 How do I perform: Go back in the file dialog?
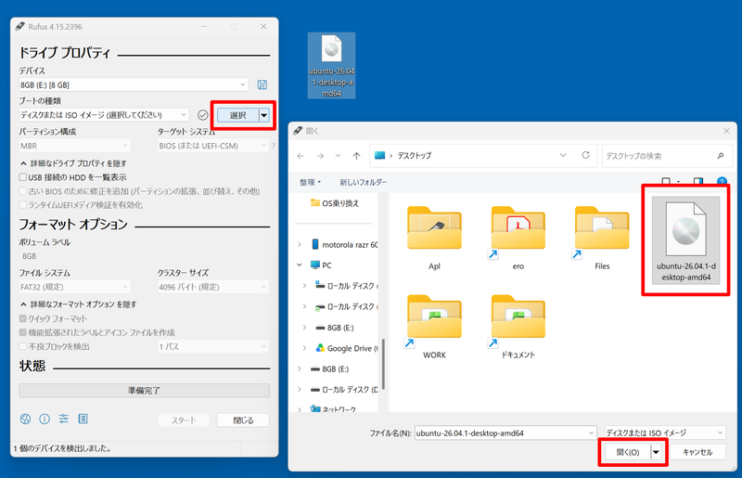click(301, 155)
